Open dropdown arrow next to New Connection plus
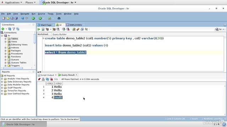This screenshot has width=227, height=127. [6, 29]
